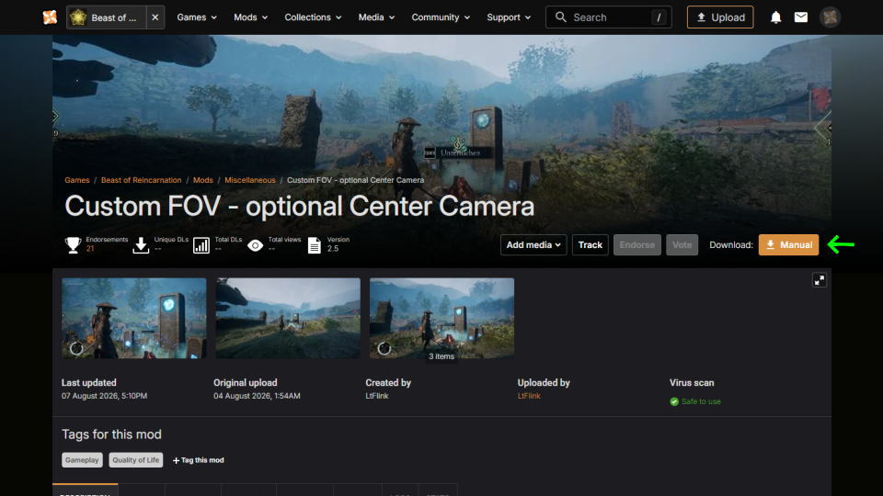
Task: Click the Endorsements trophy icon
Action: [x=74, y=244]
